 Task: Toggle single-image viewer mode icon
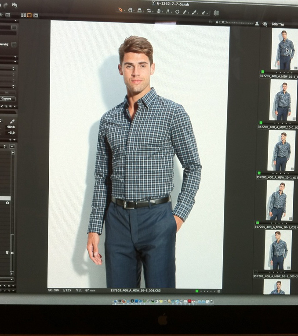(29, 15)
